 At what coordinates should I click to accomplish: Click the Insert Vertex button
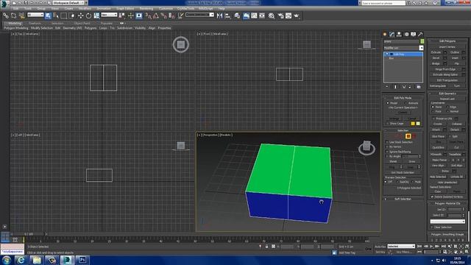[447, 47]
